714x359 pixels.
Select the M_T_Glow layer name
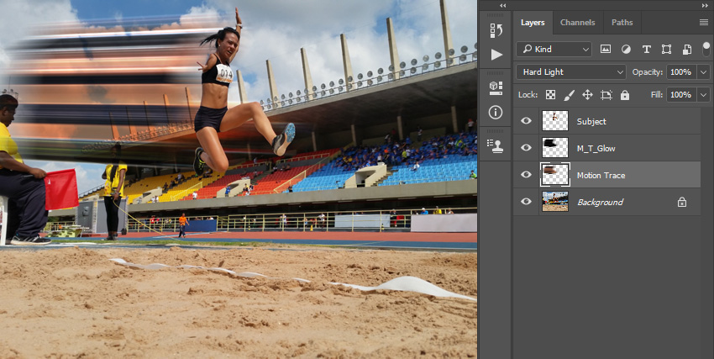596,149
